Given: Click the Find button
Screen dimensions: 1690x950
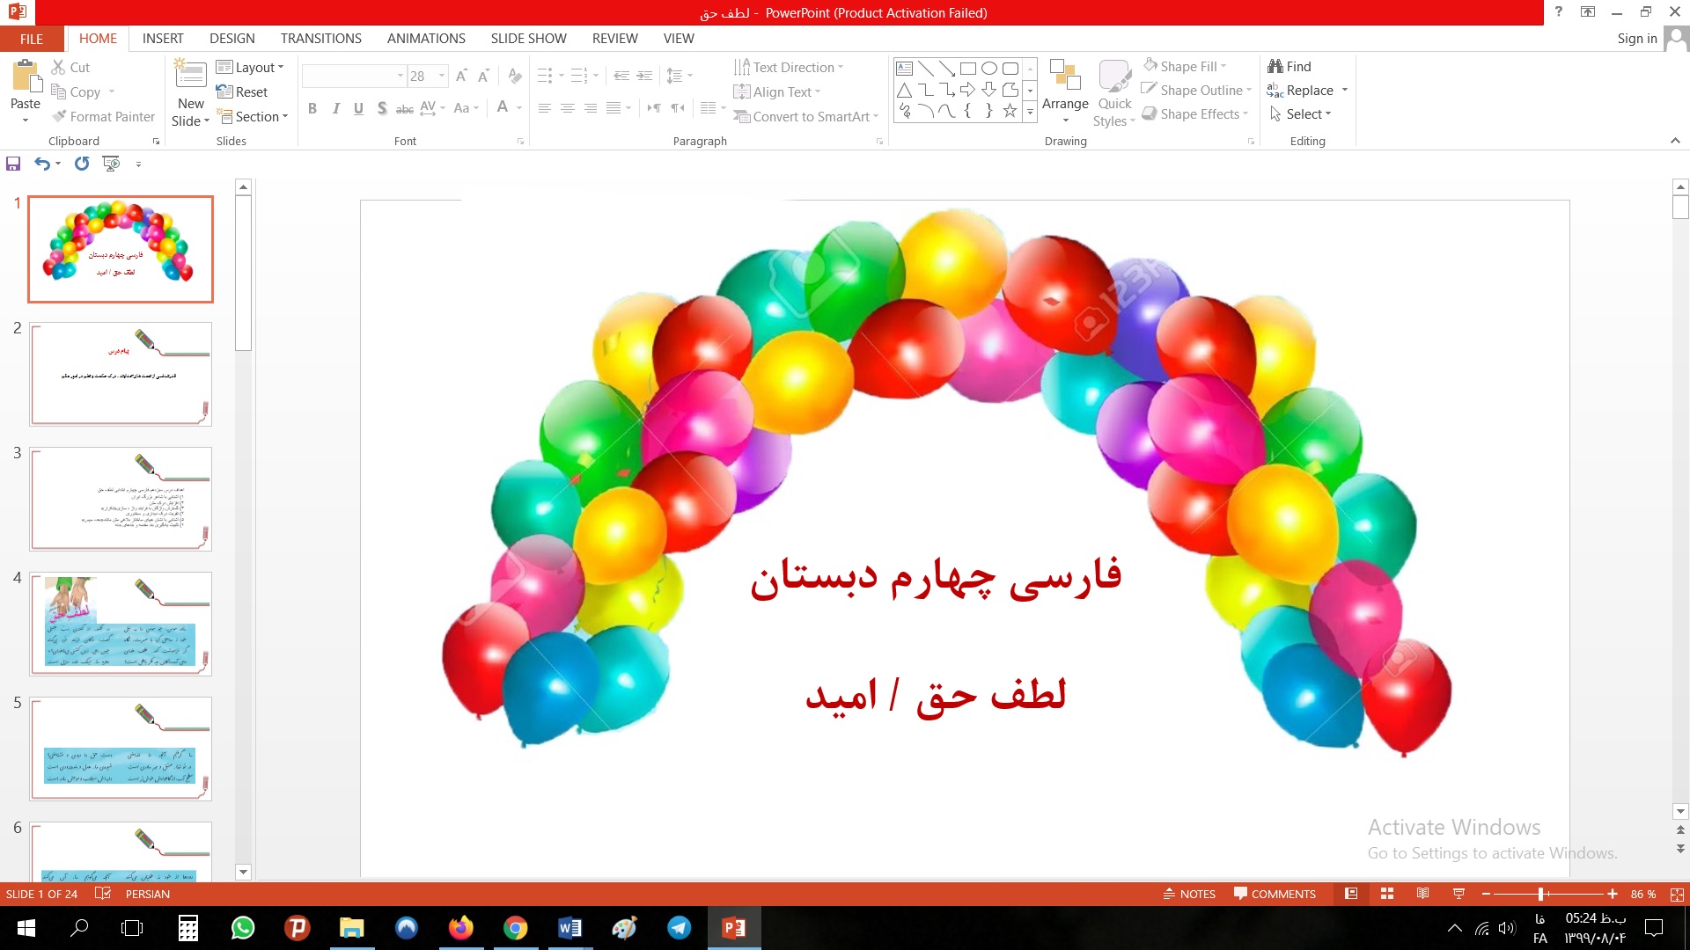Looking at the screenshot, I should 1290,67.
